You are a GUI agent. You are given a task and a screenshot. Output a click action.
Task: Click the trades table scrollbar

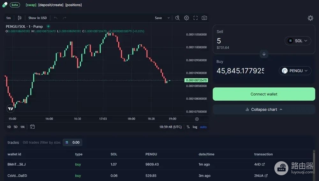click(x=314, y=163)
